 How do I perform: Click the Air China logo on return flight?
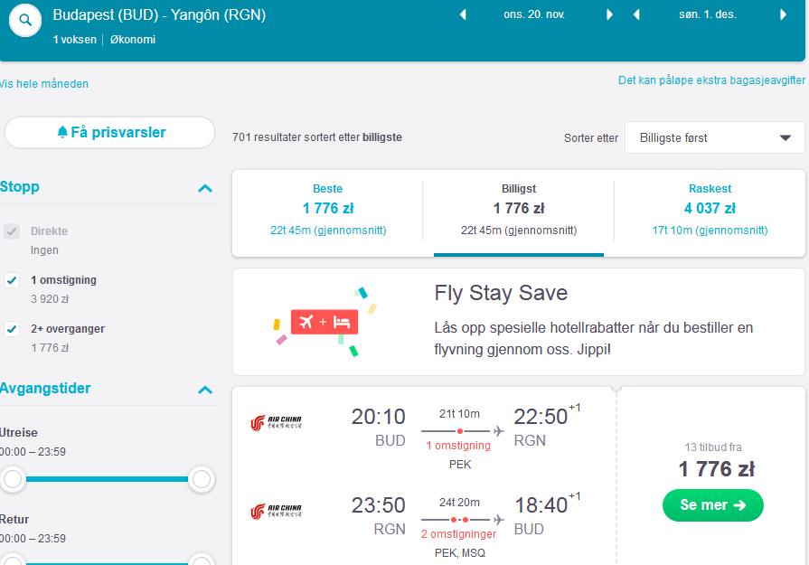(x=276, y=511)
